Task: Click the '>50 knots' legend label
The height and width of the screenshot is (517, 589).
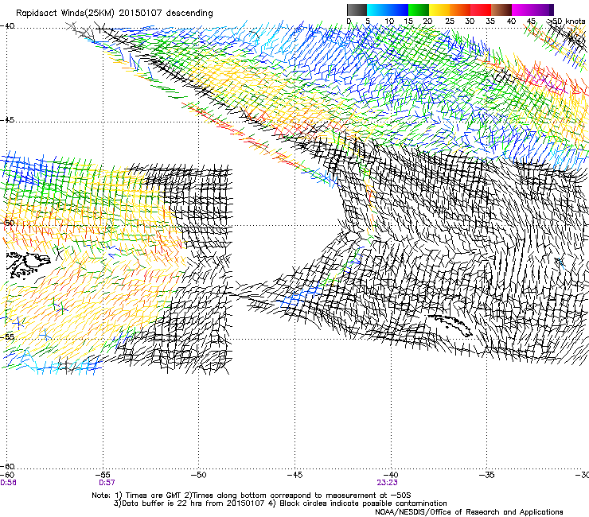Action: (567, 21)
